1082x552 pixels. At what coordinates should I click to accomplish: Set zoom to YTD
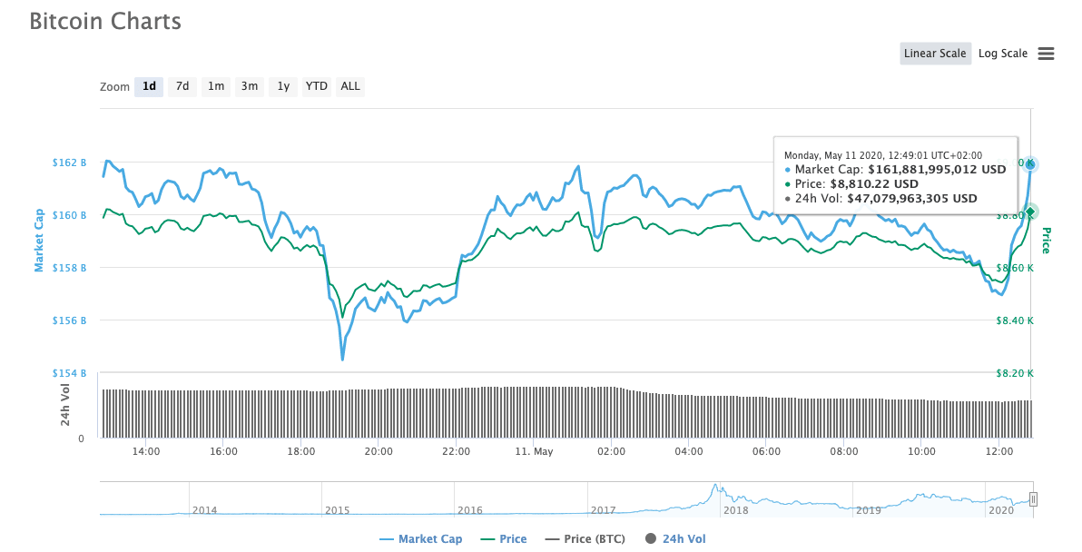point(317,86)
